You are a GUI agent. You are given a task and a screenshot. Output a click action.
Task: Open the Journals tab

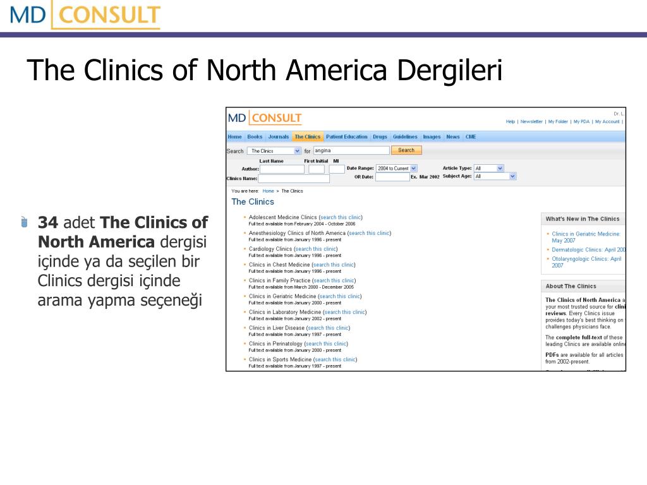coord(279,137)
